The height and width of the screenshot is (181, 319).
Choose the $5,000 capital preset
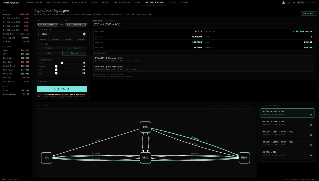pos(55,40)
